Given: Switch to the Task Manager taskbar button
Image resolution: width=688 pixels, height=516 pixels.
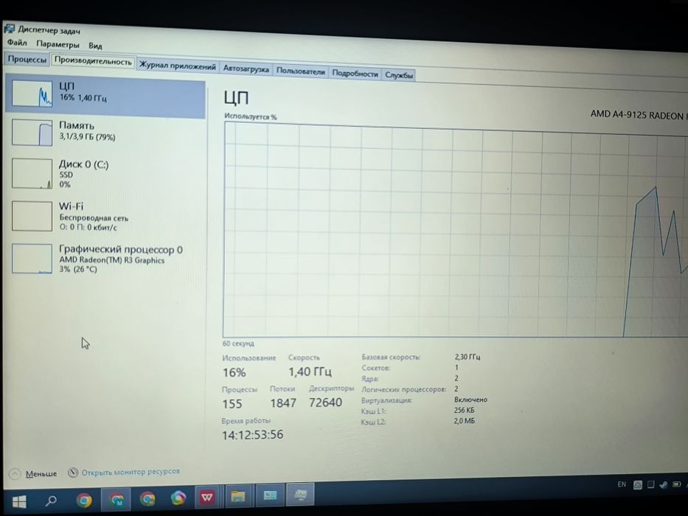Looking at the screenshot, I should pyautogui.click(x=301, y=495).
